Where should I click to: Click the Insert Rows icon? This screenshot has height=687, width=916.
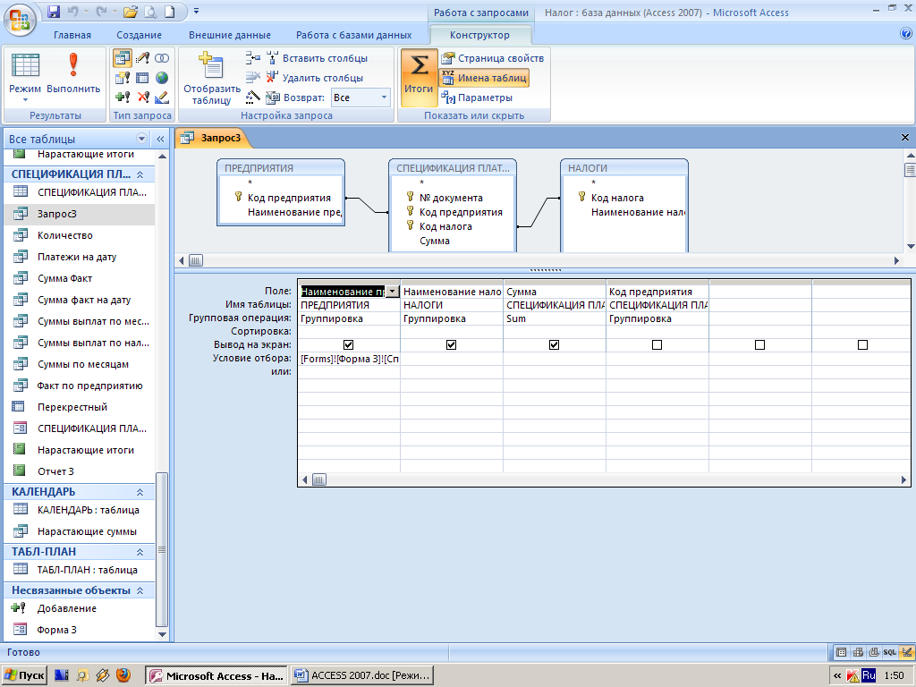point(253,58)
